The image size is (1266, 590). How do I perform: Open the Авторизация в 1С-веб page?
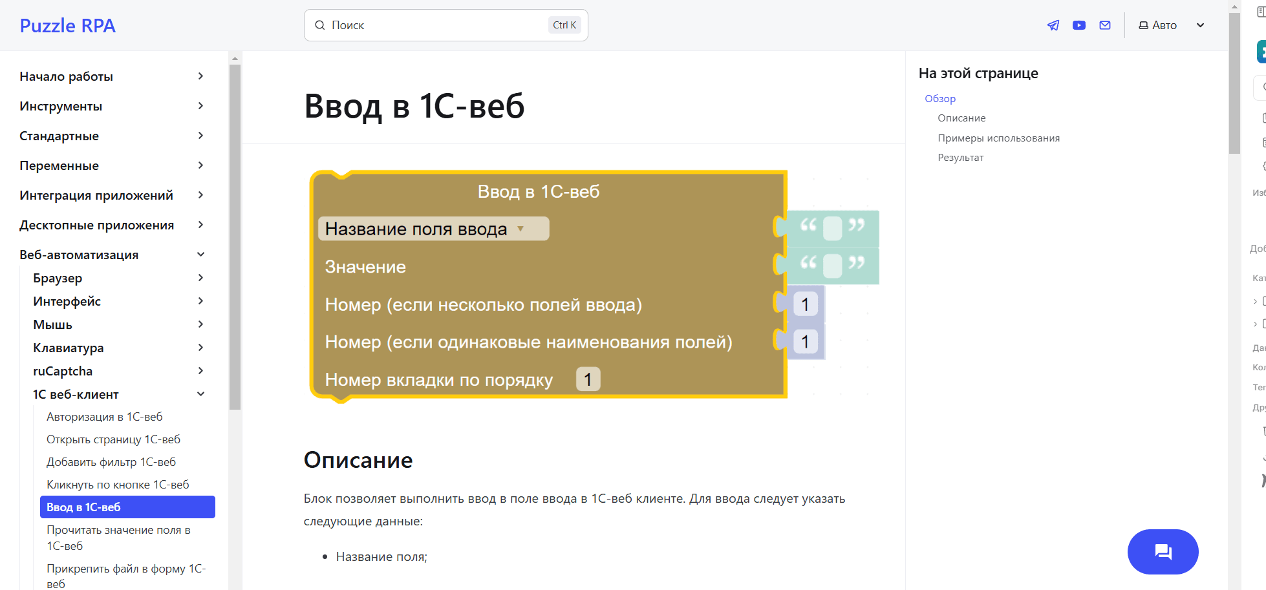105,416
